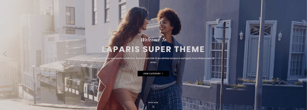Click the Welcome To script text
Screen dimensions: 307x110
[x=153, y=40]
